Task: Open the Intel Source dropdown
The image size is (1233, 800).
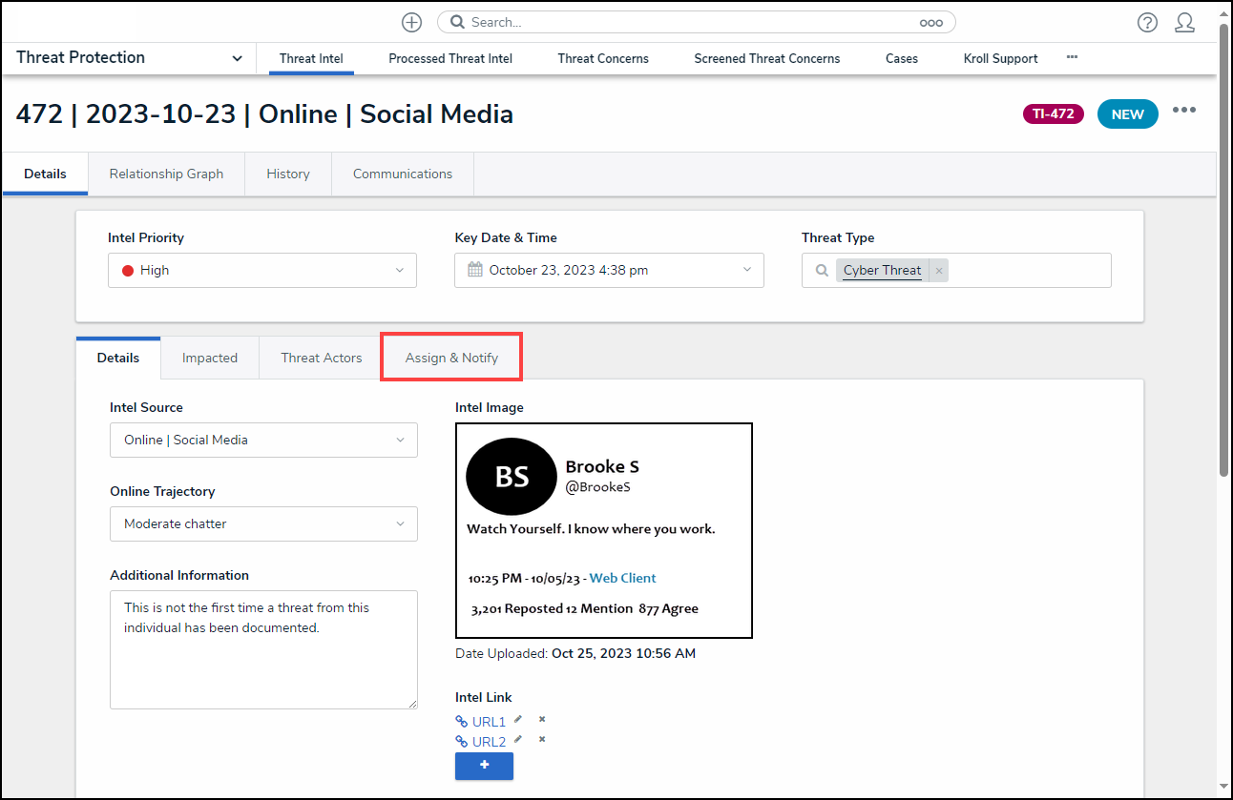Action: point(262,440)
